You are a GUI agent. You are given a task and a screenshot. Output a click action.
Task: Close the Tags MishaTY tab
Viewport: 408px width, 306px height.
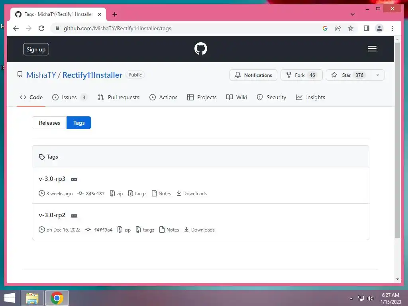click(x=99, y=14)
